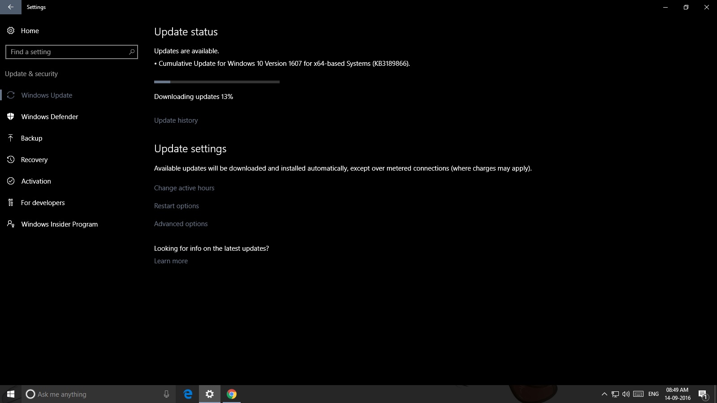
Task: Open Change active hours link
Action: 184,188
